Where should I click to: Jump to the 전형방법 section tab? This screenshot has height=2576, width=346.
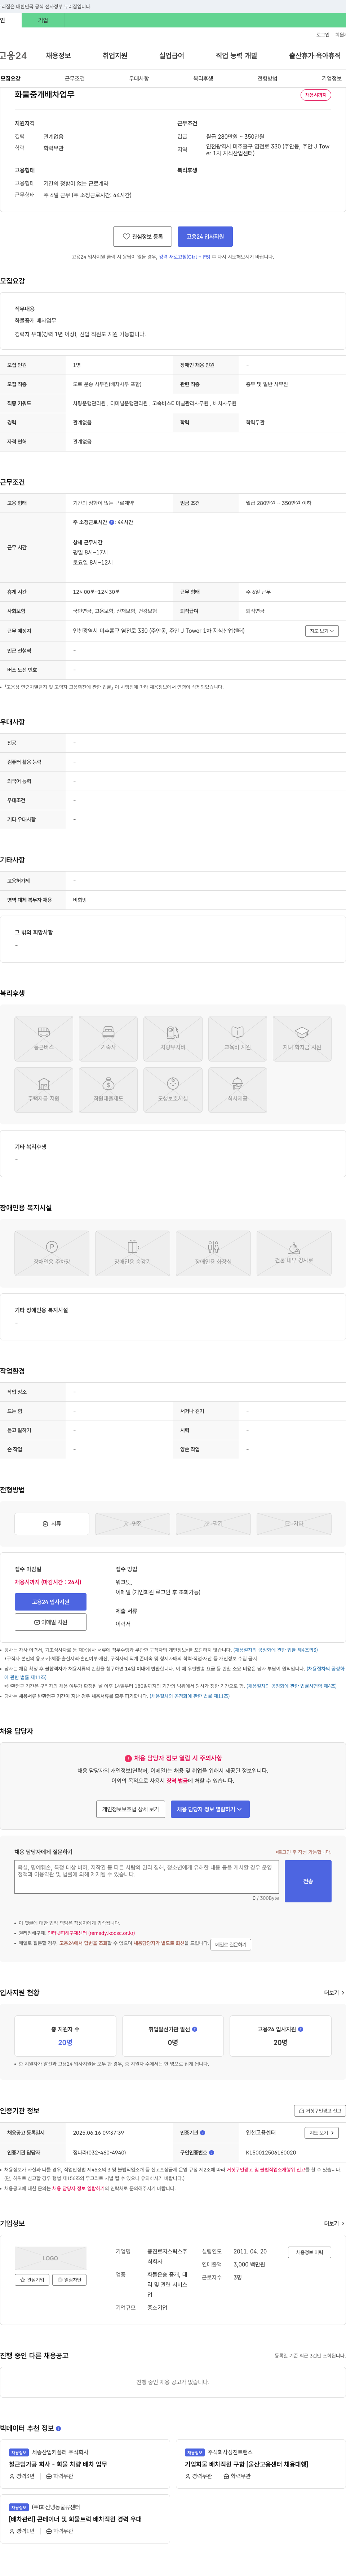267,78
